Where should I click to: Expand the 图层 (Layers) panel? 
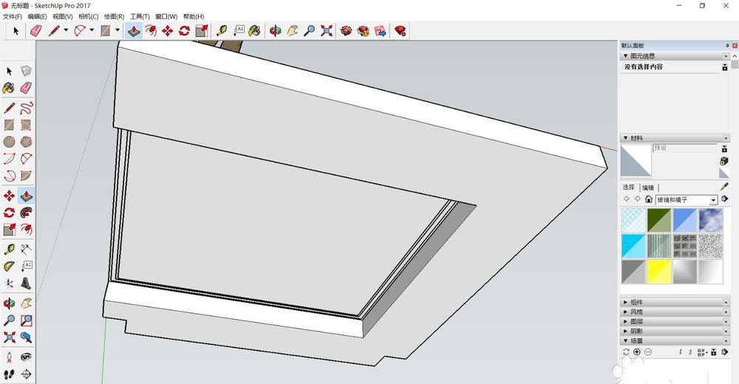click(x=627, y=321)
